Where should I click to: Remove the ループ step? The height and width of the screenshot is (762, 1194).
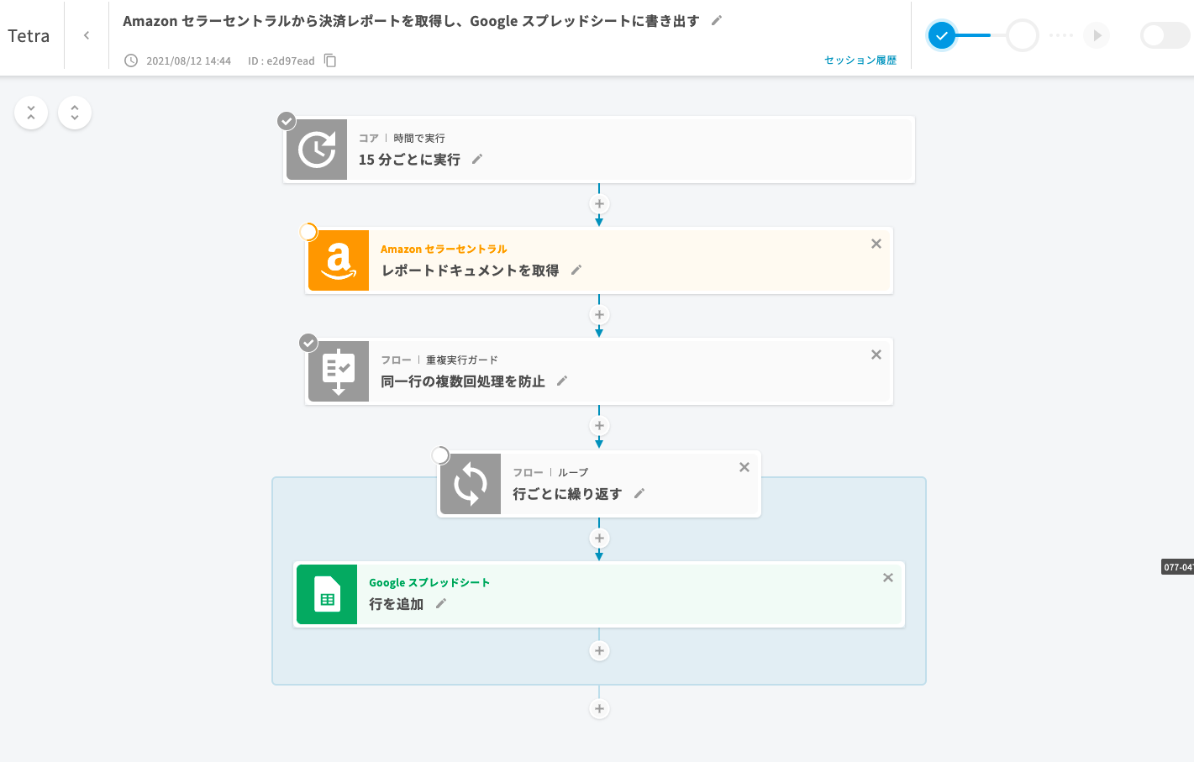[744, 467]
